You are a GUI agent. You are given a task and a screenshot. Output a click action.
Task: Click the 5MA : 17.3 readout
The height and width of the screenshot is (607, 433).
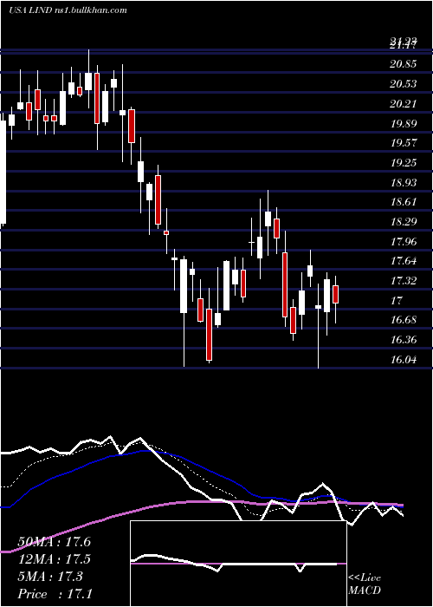(50, 577)
